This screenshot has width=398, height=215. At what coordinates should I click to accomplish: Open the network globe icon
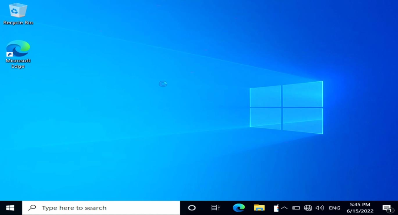tap(308, 208)
